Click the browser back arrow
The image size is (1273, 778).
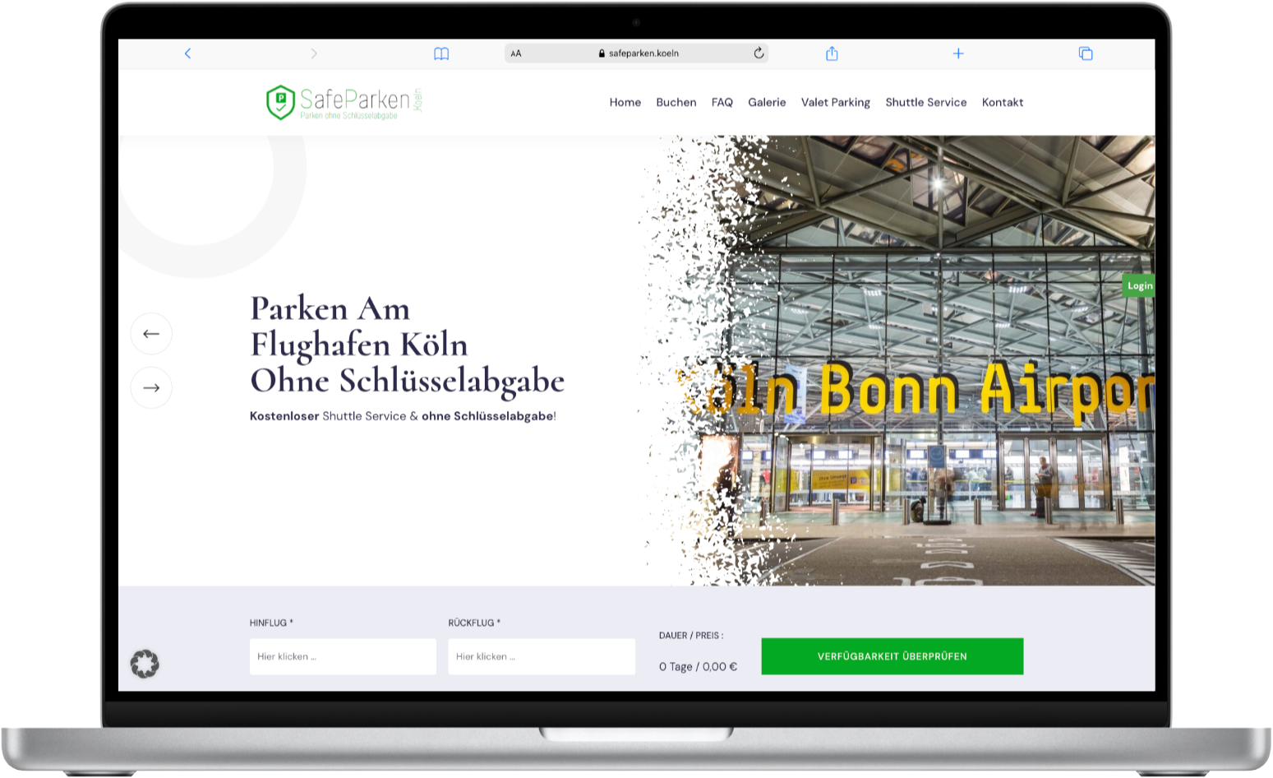pos(187,53)
